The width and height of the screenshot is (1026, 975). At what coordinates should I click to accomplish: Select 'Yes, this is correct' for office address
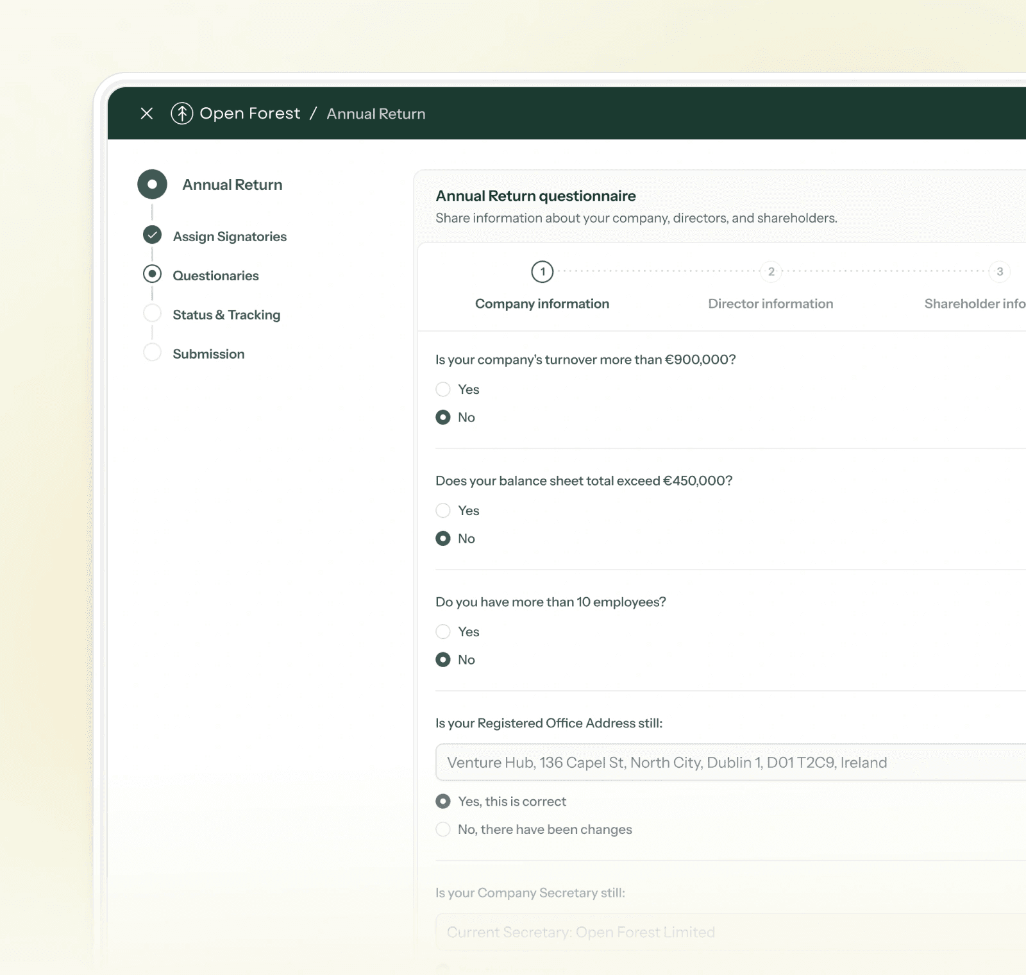(x=443, y=801)
